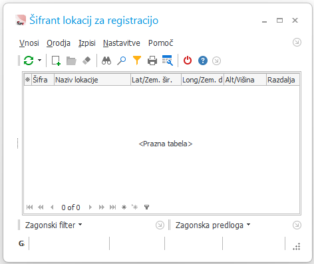Go to previous page in navigator
This screenshot has width=314, height=264.
click(x=41, y=207)
